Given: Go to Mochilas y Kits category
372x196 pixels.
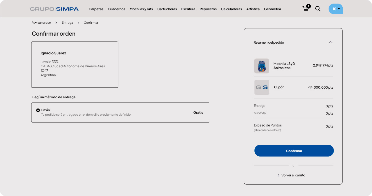Looking at the screenshot, I should pyautogui.click(x=141, y=9).
